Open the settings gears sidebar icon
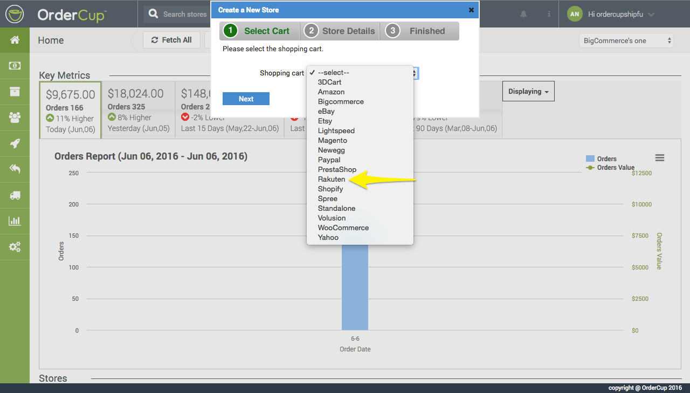Viewport: 690px width, 393px height. point(15,247)
